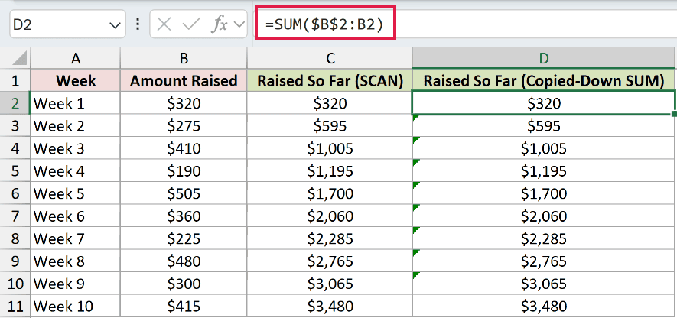Select row 3 header

point(15,125)
